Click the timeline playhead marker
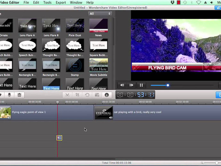221x166 pixels. coord(58,102)
